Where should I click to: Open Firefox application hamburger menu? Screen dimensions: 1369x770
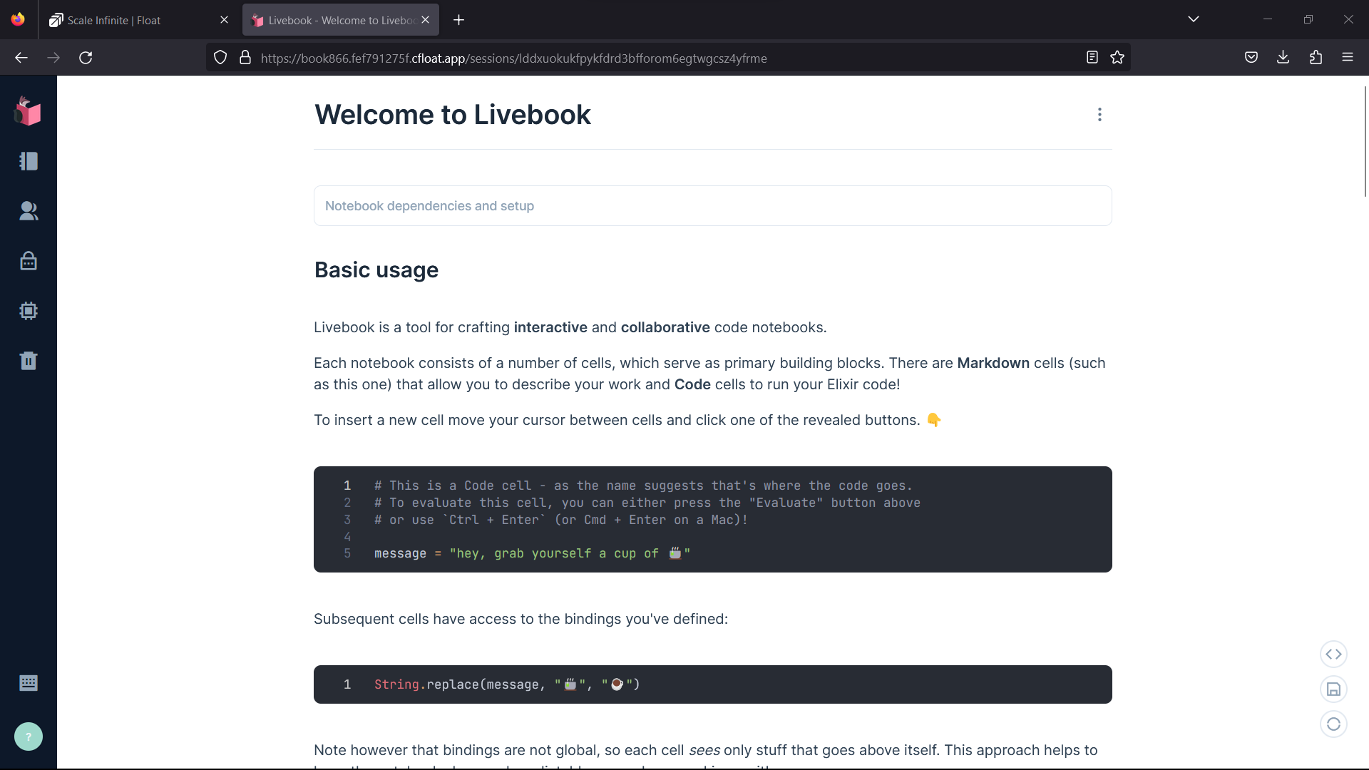[x=1348, y=58]
